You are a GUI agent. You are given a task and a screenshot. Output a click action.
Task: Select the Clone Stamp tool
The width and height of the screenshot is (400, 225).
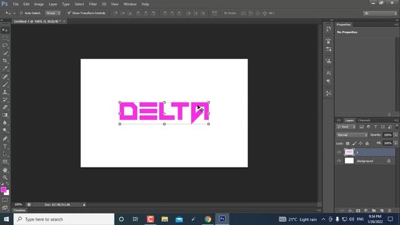[x=5, y=92]
